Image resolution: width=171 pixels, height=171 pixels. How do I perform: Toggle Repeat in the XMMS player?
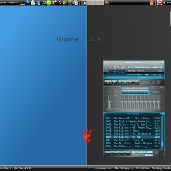pos(153,82)
